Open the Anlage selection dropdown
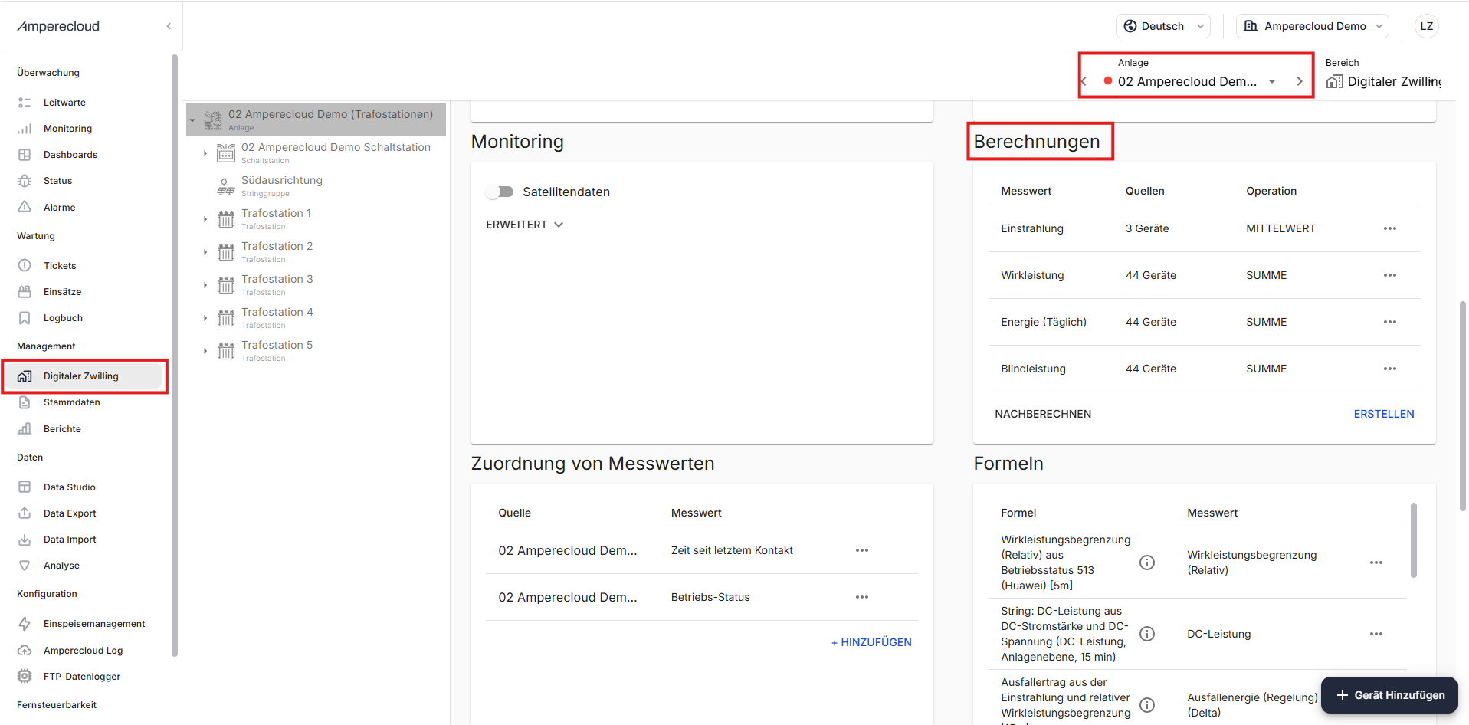This screenshot has height=725, width=1469. click(x=1271, y=81)
